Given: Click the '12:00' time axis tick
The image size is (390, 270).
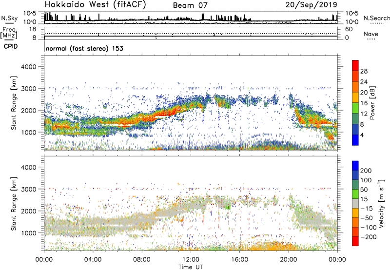Looking at the screenshot, I should tap(191, 260).
